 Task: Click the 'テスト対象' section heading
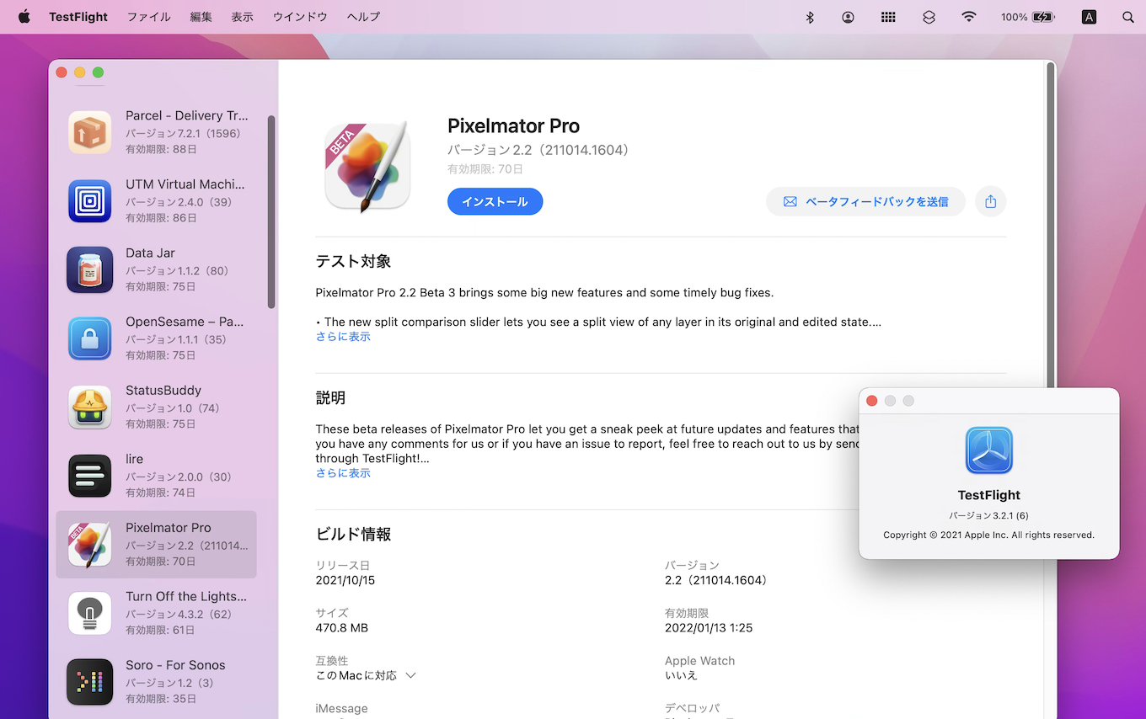(x=353, y=262)
